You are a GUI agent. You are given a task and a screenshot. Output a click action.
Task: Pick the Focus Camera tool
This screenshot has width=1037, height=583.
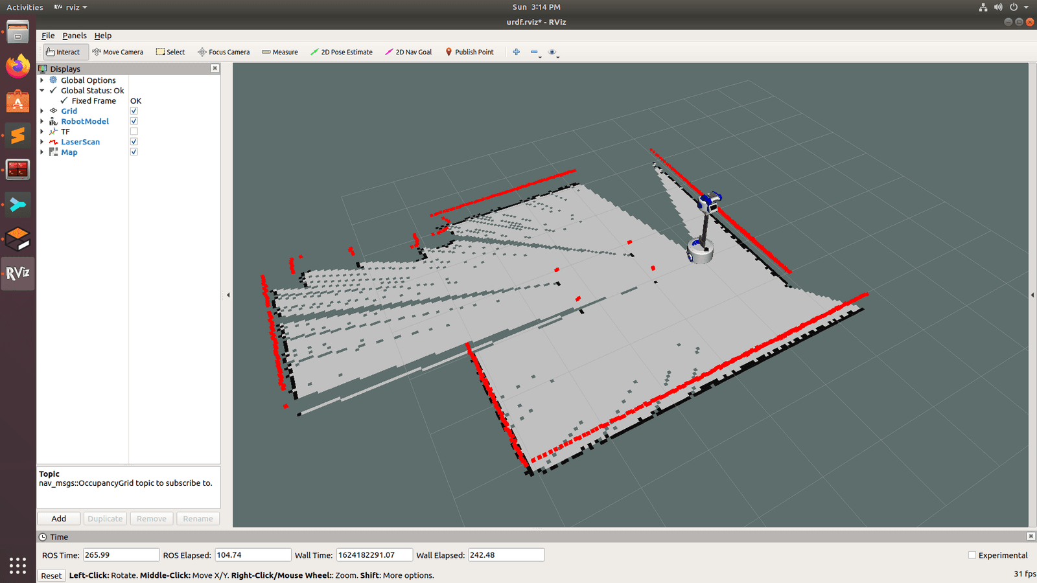[224, 52]
